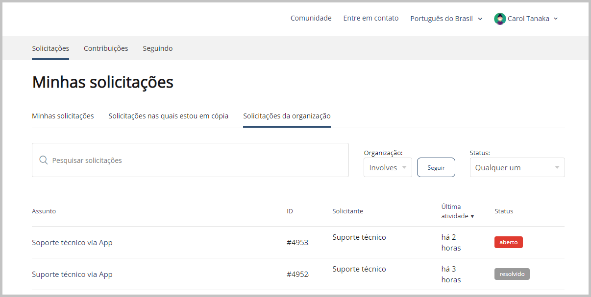Image resolution: width=591 pixels, height=297 pixels.
Task: Select the Solicitações tab
Action: point(50,48)
